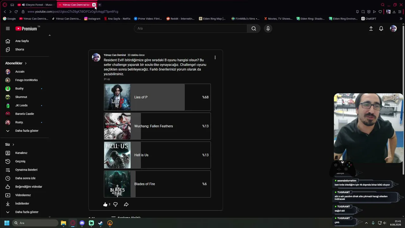Expand the Abonelikler section chevron
This screenshot has height=228, width=405.
coord(26,63)
